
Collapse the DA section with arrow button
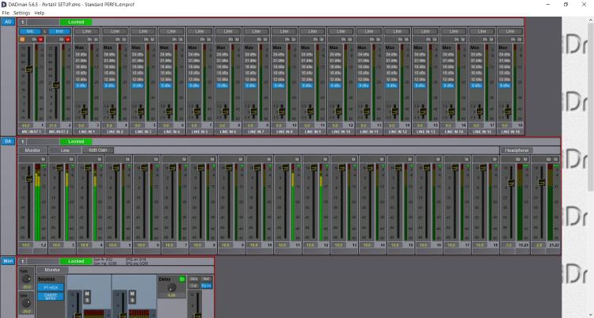(23, 141)
